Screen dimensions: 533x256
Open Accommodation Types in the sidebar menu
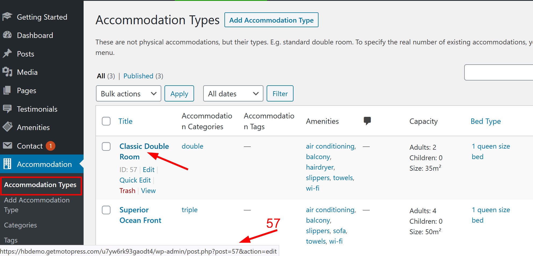tap(40, 185)
